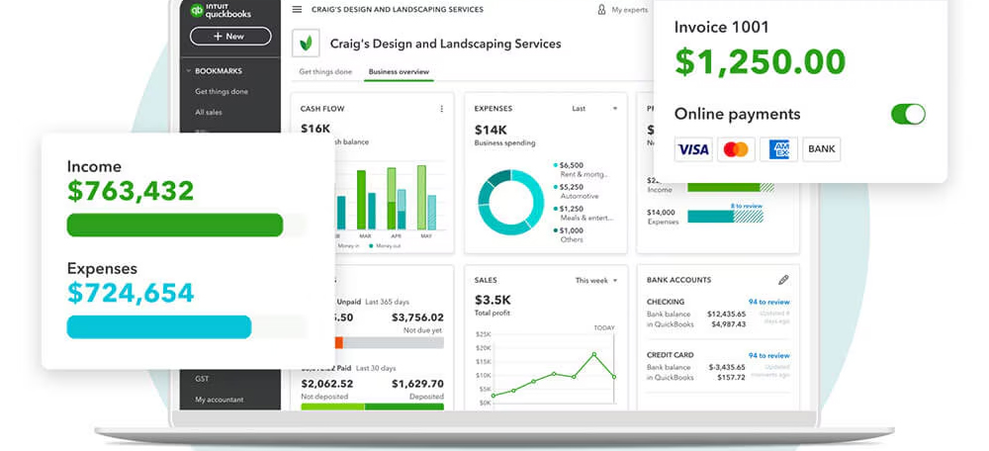Open My accountant in sidebar
The image size is (989, 451).
point(219,400)
